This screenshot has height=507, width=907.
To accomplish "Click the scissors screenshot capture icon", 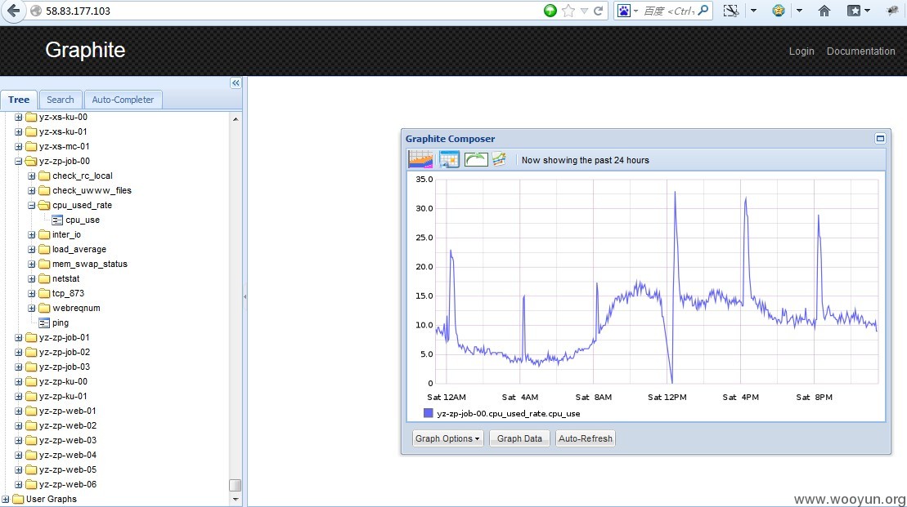I will pos(731,11).
